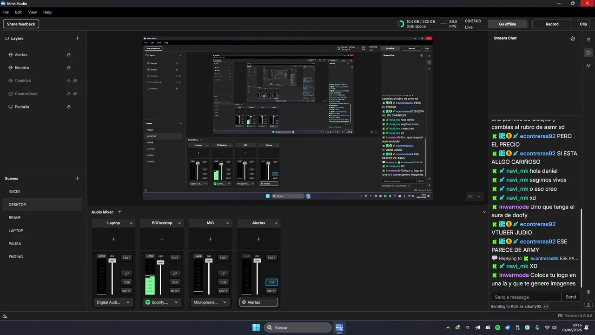Toggle the link button on the Laptop track
595x335 pixels.
pos(126,273)
